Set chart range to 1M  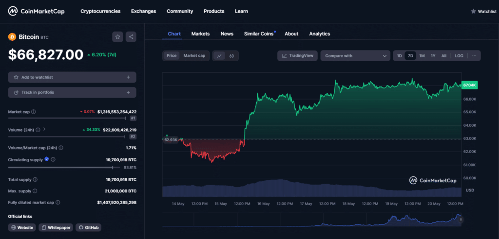click(x=422, y=56)
